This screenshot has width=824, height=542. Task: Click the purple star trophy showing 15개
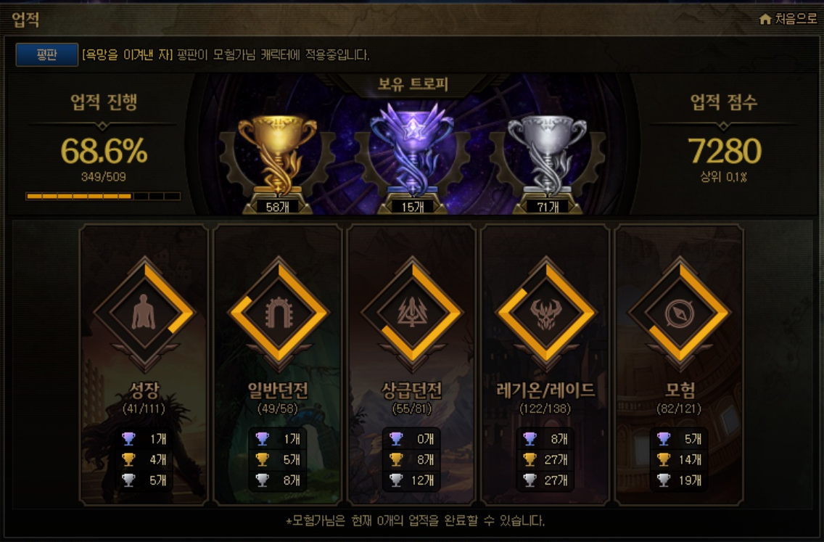[412, 152]
